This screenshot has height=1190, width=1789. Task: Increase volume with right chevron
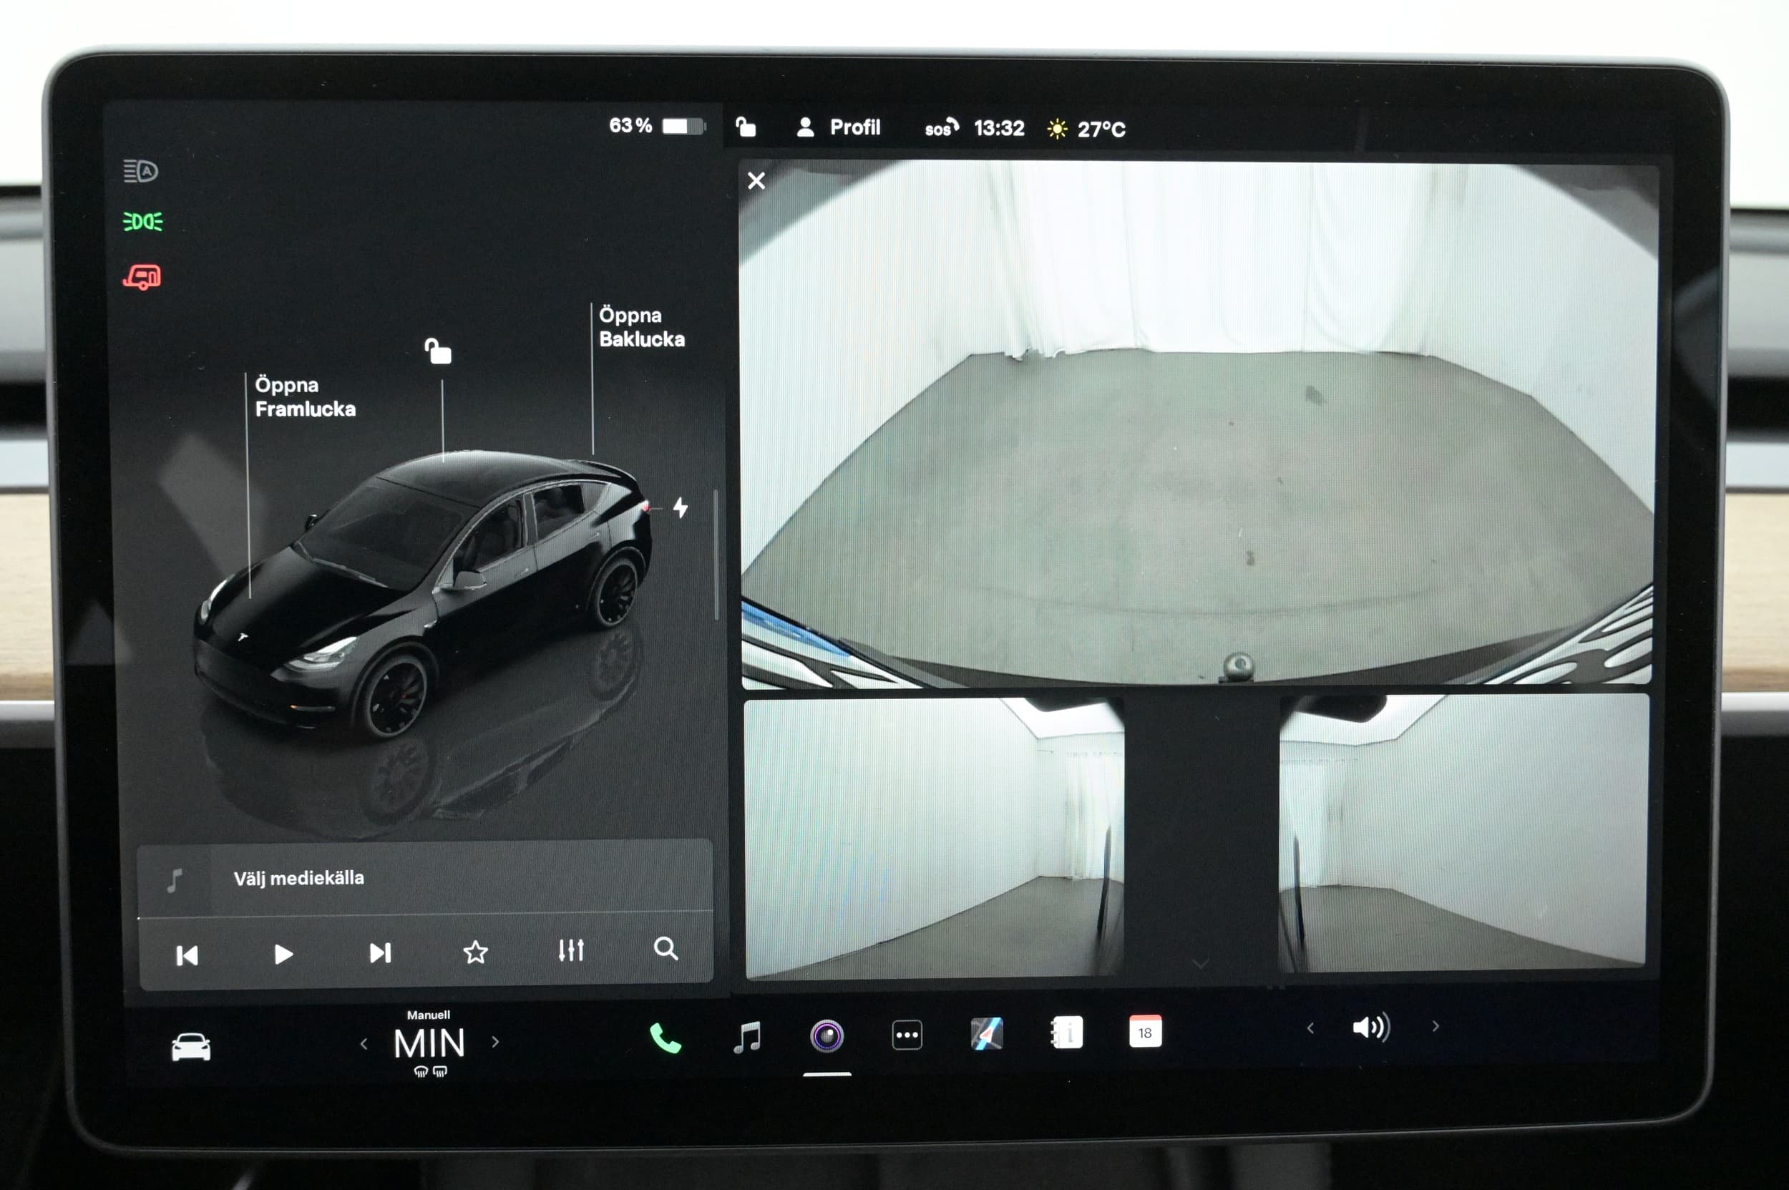click(x=1435, y=1026)
